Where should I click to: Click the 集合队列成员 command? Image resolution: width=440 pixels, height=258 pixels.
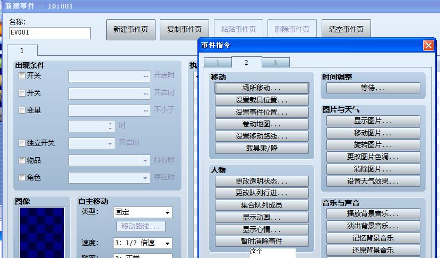coord(262,205)
